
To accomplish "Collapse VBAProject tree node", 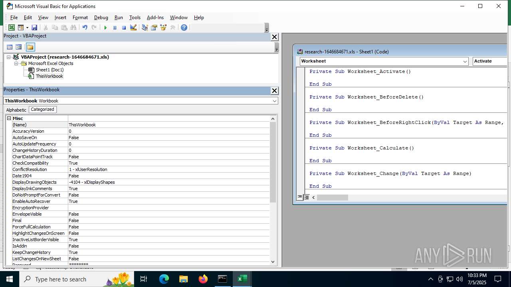I will pos(8,57).
